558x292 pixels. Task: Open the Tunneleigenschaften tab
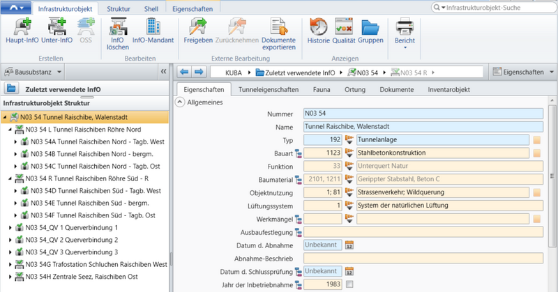269,90
